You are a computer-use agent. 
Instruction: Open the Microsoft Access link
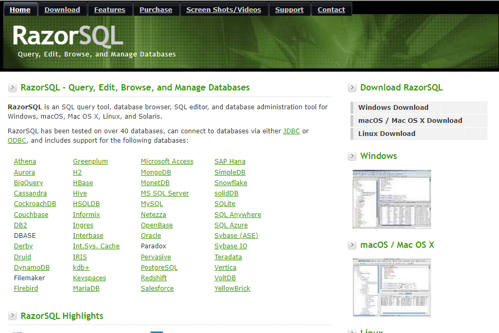[x=167, y=162]
